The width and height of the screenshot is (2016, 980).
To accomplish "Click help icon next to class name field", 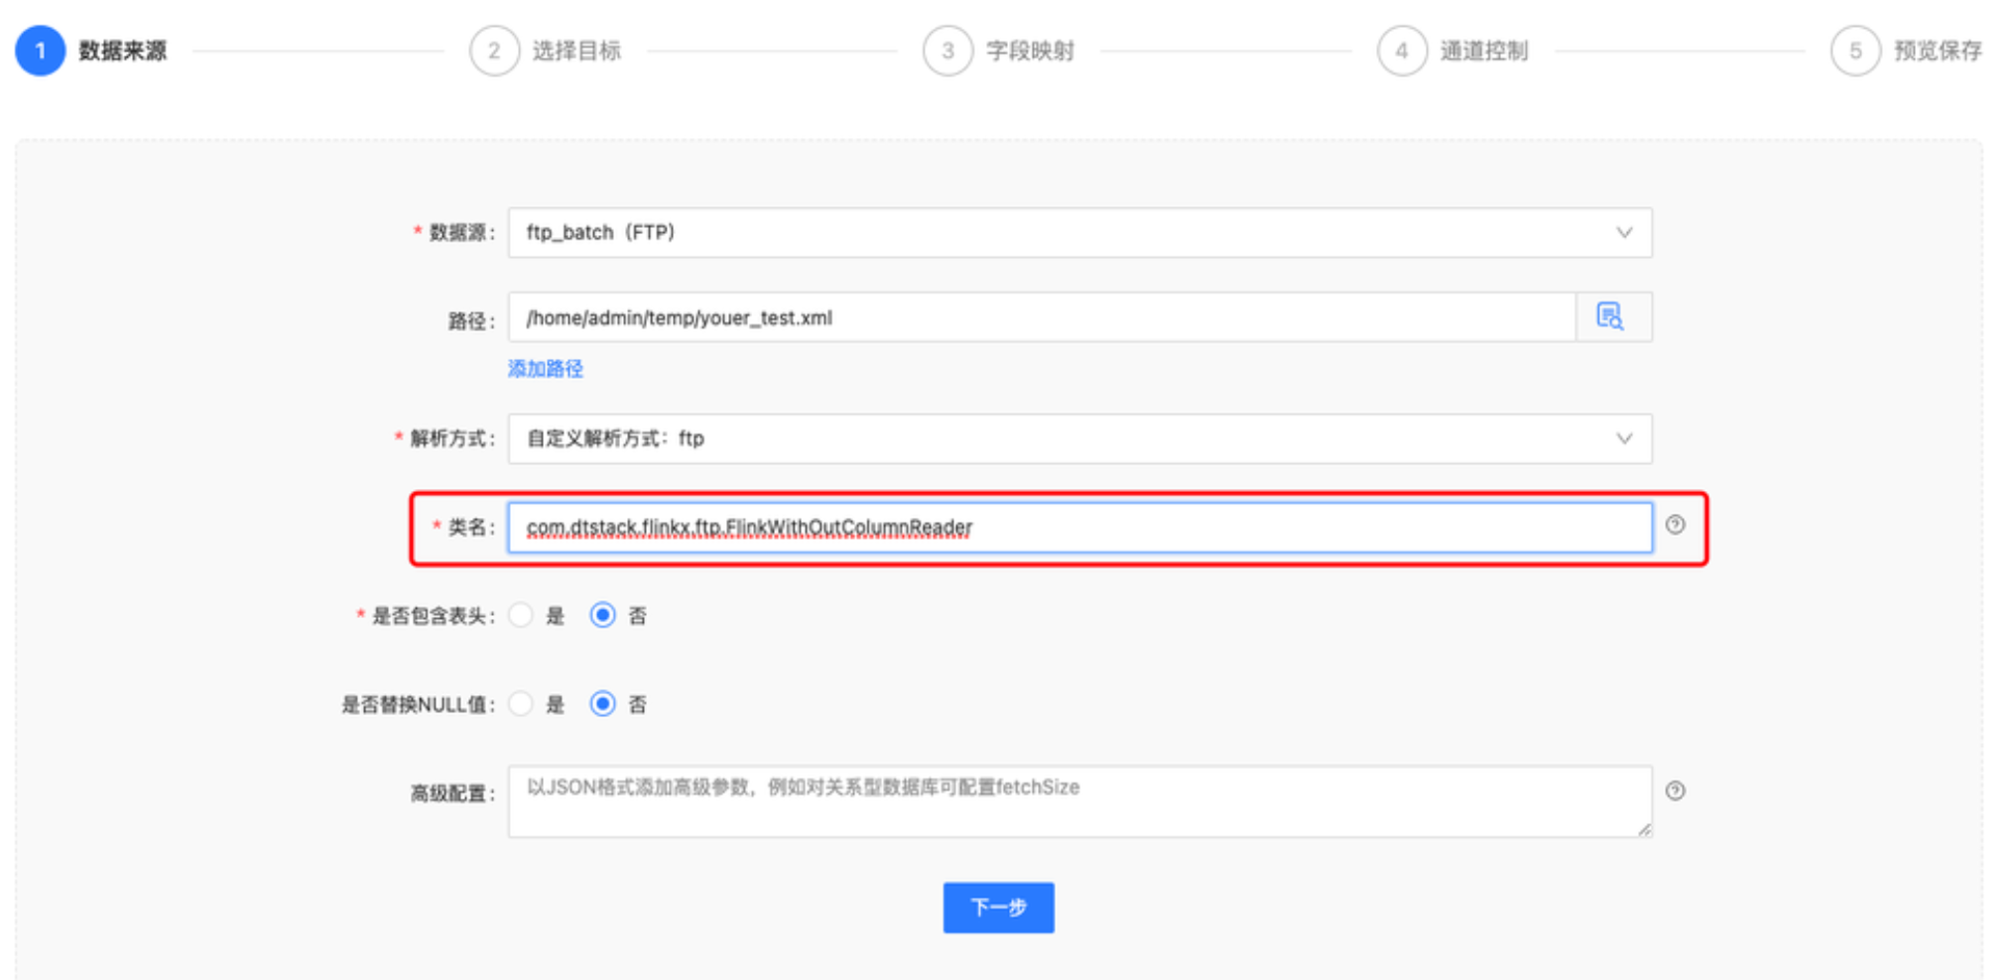I will [x=1675, y=525].
